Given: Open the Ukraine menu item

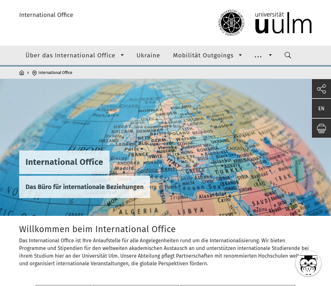Looking at the screenshot, I should (148, 55).
